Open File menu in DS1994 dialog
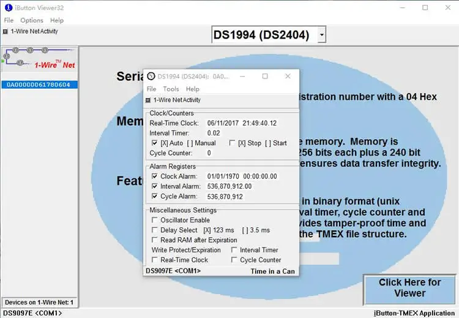 click(151, 89)
